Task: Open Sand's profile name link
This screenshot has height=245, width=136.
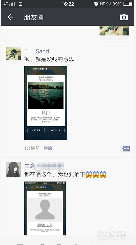Action: [x=42, y=51]
